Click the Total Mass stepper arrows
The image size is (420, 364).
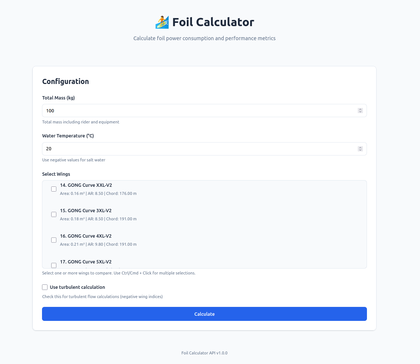(x=360, y=111)
